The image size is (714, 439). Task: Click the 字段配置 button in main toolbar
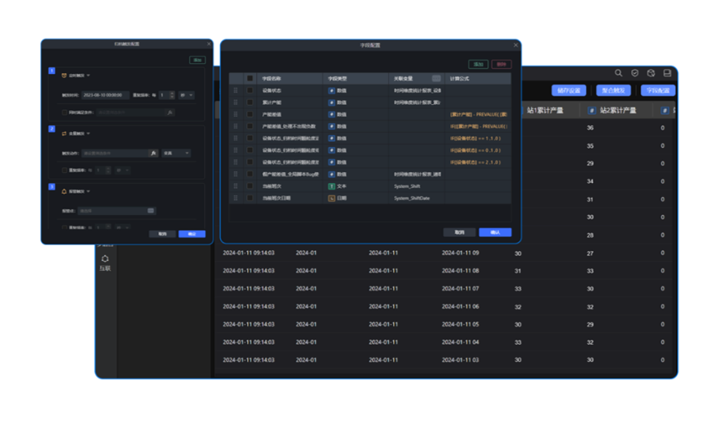(x=657, y=90)
